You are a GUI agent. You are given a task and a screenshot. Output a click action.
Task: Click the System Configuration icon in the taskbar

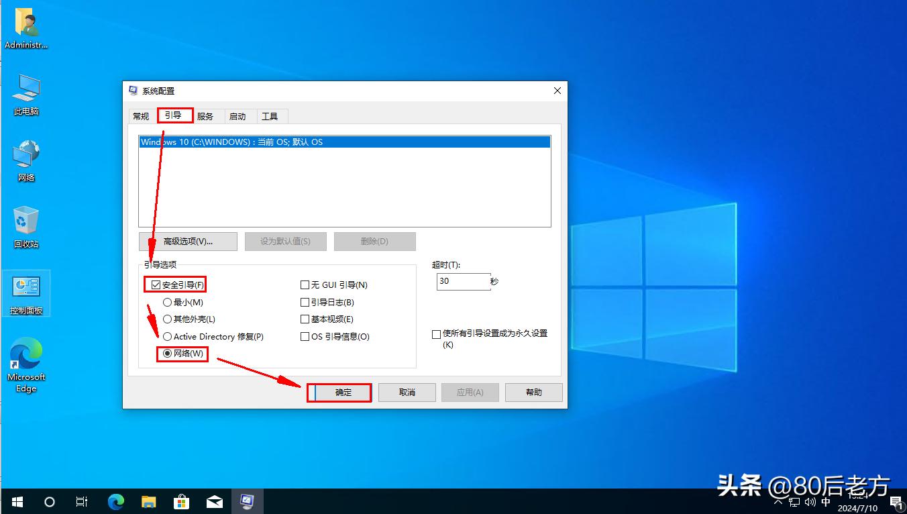tap(248, 501)
